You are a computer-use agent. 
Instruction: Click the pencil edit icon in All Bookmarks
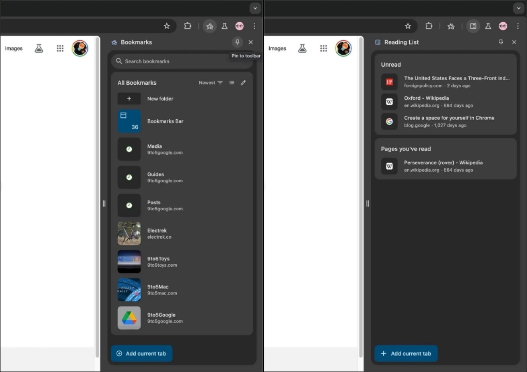(243, 83)
